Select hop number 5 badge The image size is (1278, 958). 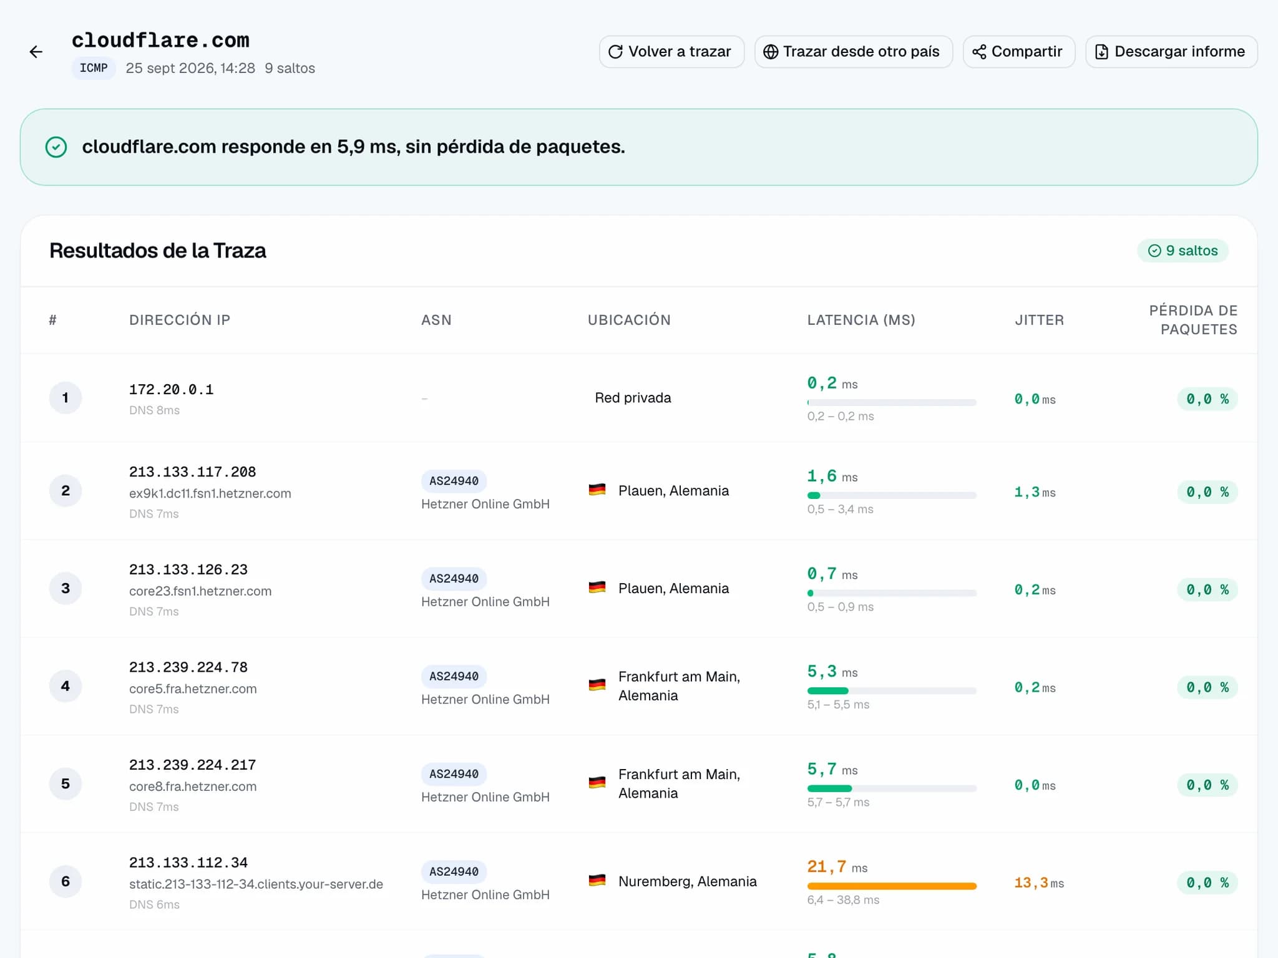(x=66, y=784)
